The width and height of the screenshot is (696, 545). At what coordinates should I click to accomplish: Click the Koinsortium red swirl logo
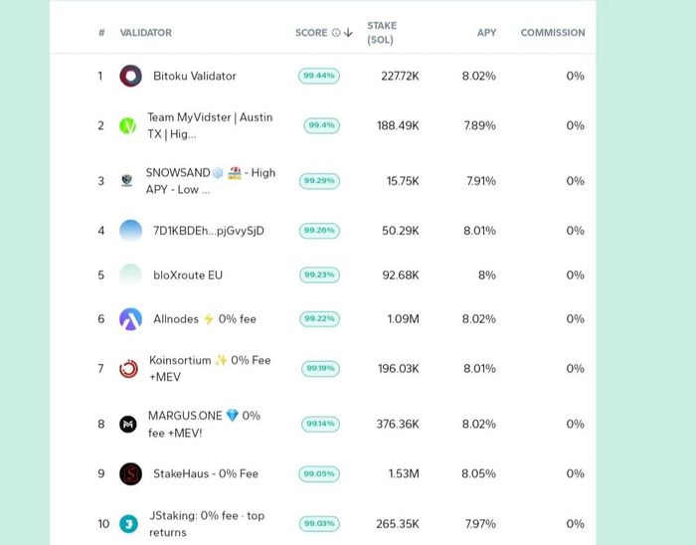click(x=128, y=369)
